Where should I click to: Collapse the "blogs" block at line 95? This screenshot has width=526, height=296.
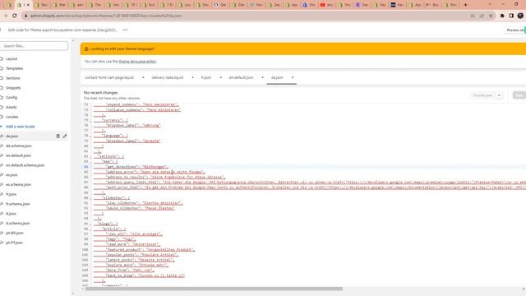coord(90,224)
